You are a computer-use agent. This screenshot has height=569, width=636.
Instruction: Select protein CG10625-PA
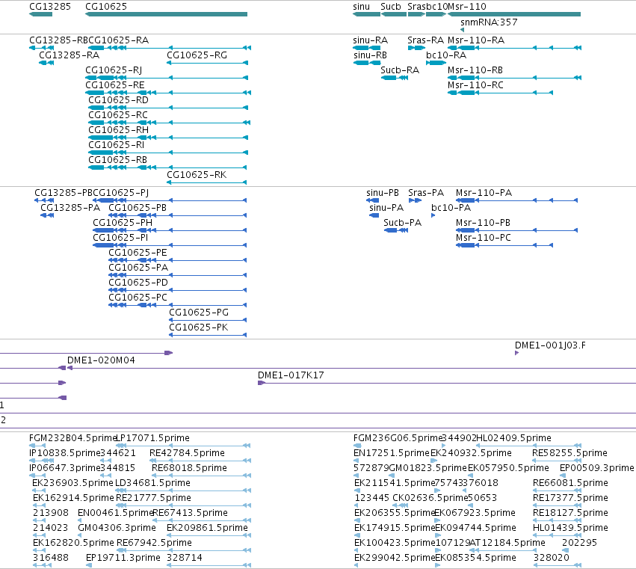pos(177,276)
